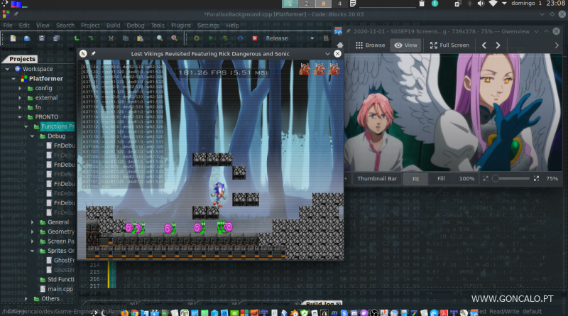568x316 pixels.
Task: Switch to virtual desktop 2
Action: click(x=307, y=4)
